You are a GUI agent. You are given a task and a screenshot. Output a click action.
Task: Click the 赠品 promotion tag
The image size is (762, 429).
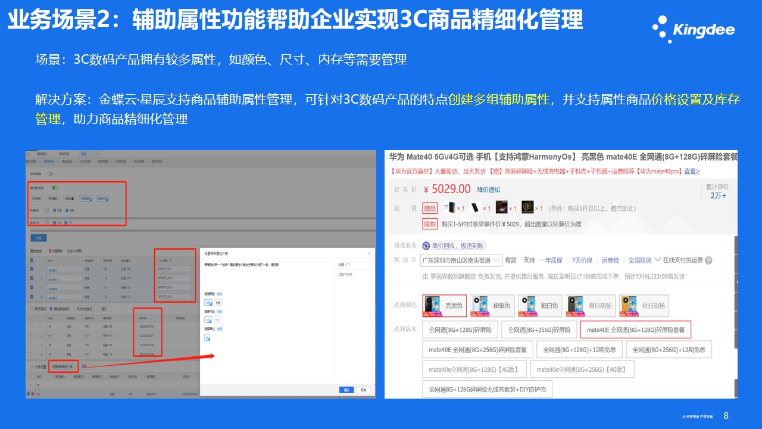click(430, 208)
